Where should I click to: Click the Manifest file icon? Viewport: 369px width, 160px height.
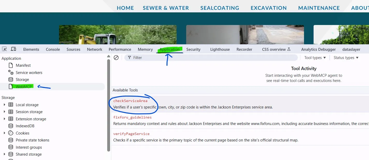11,65
